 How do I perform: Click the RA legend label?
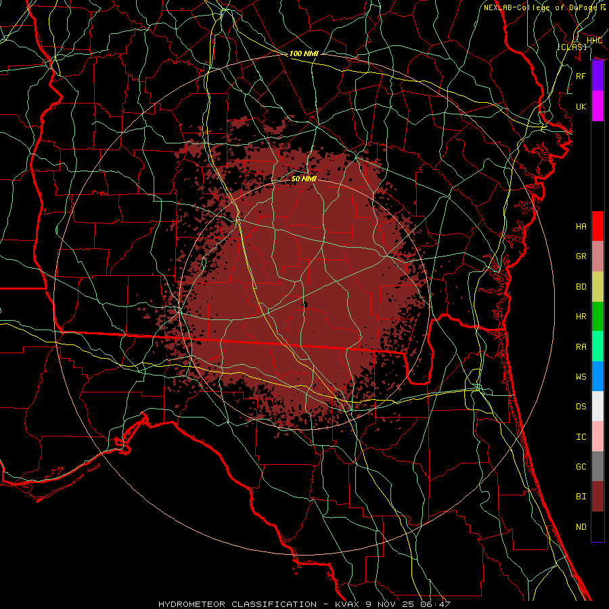[x=581, y=347]
